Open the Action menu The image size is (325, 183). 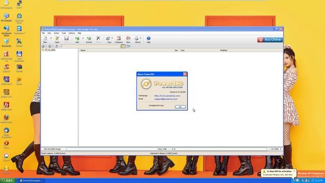56,33
